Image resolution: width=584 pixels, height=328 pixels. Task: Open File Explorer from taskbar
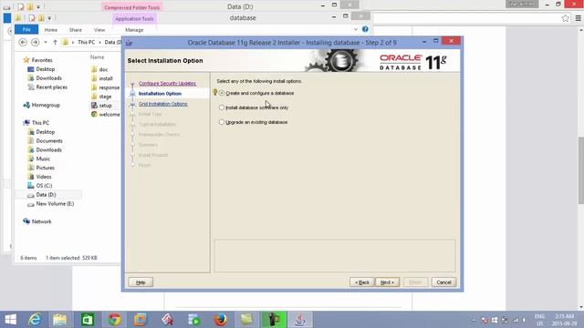[x=59, y=320]
